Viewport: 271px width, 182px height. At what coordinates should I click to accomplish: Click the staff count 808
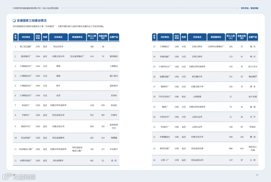tap(231, 149)
